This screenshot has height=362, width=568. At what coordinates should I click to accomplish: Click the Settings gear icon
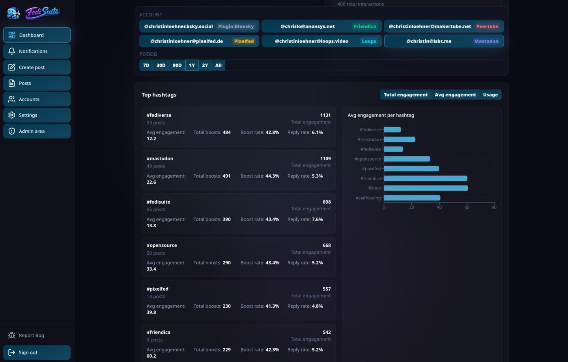tap(12, 115)
